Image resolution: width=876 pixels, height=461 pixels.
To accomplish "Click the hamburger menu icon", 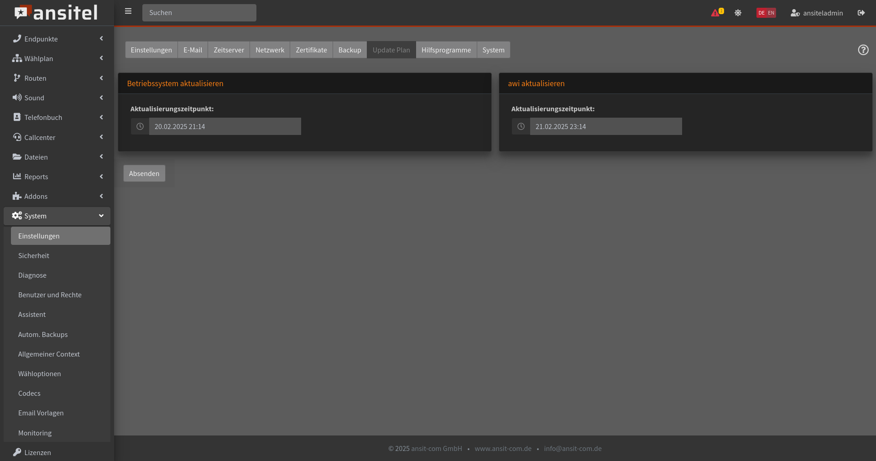I will tap(128, 11).
